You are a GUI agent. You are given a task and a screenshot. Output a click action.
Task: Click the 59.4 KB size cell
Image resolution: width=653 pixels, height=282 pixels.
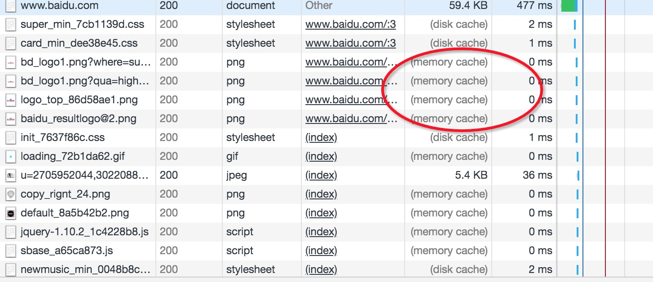(x=468, y=5)
